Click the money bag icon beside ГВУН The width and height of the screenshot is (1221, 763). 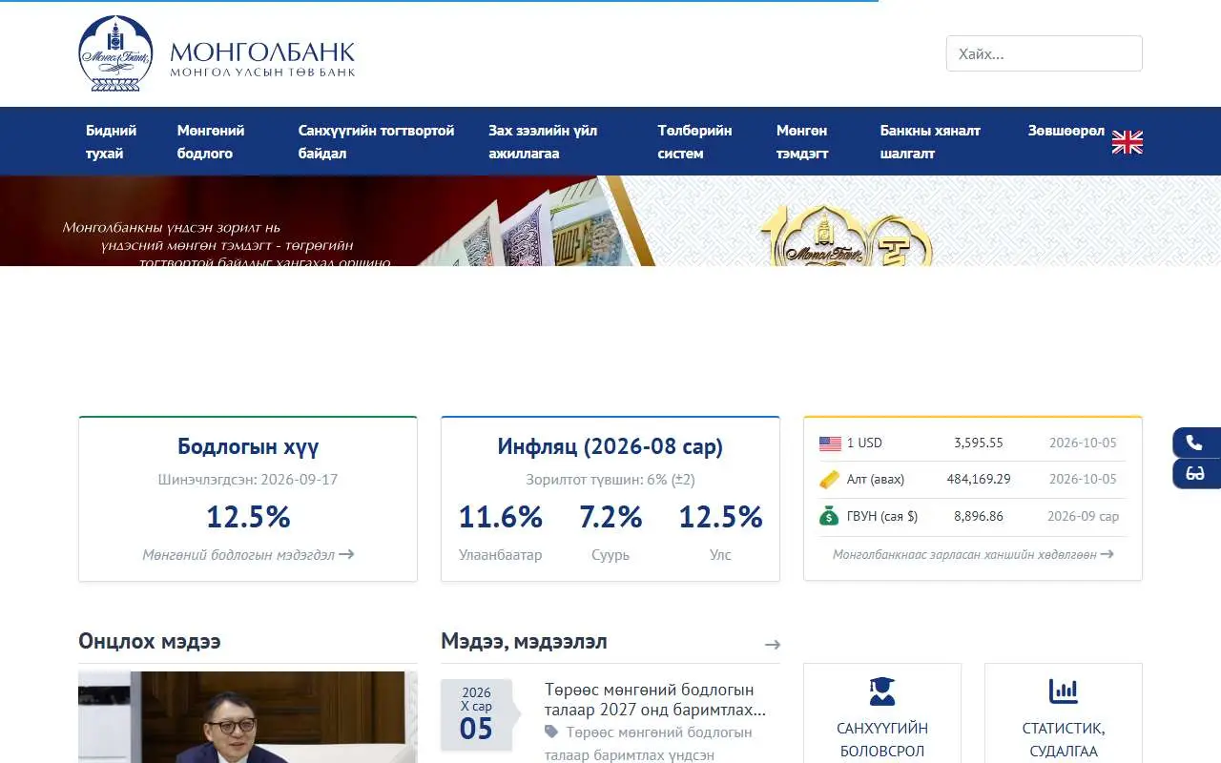click(x=830, y=516)
